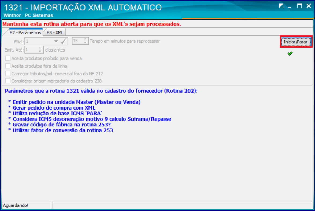
Task: Increase reprocess minutes with up arrow
Action: click(x=85, y=39)
